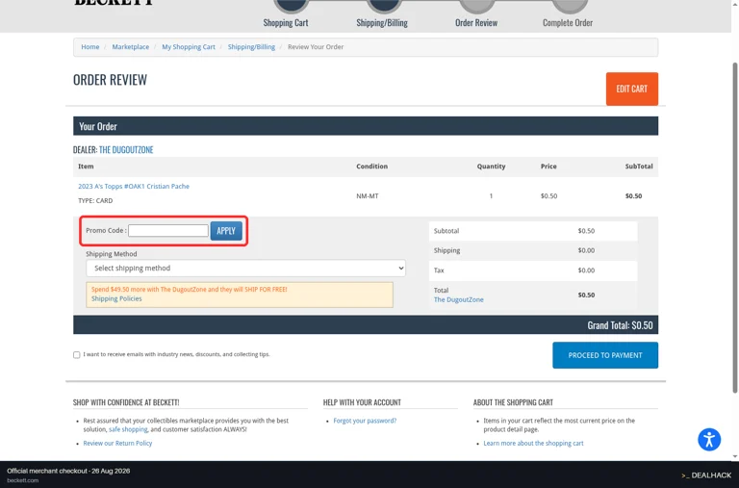The width and height of the screenshot is (739, 488).
Task: Open 2023 A's Topps Cristian Pache item
Action: [134, 186]
